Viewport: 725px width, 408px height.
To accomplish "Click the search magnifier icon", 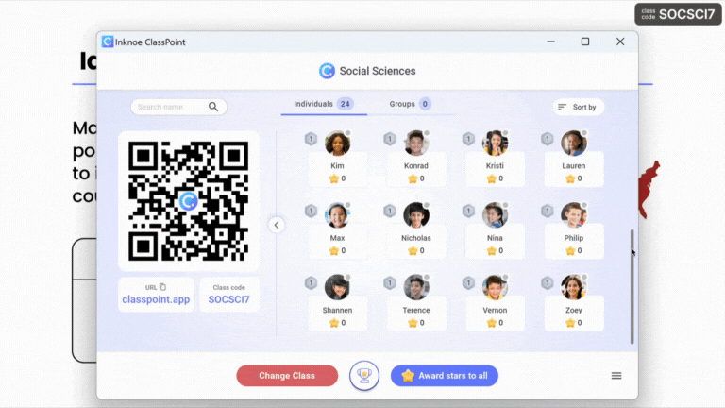I will 213,107.
